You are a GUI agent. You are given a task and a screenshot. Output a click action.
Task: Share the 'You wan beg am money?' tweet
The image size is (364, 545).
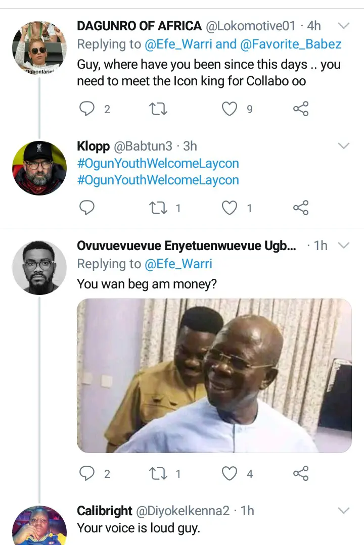click(x=301, y=473)
